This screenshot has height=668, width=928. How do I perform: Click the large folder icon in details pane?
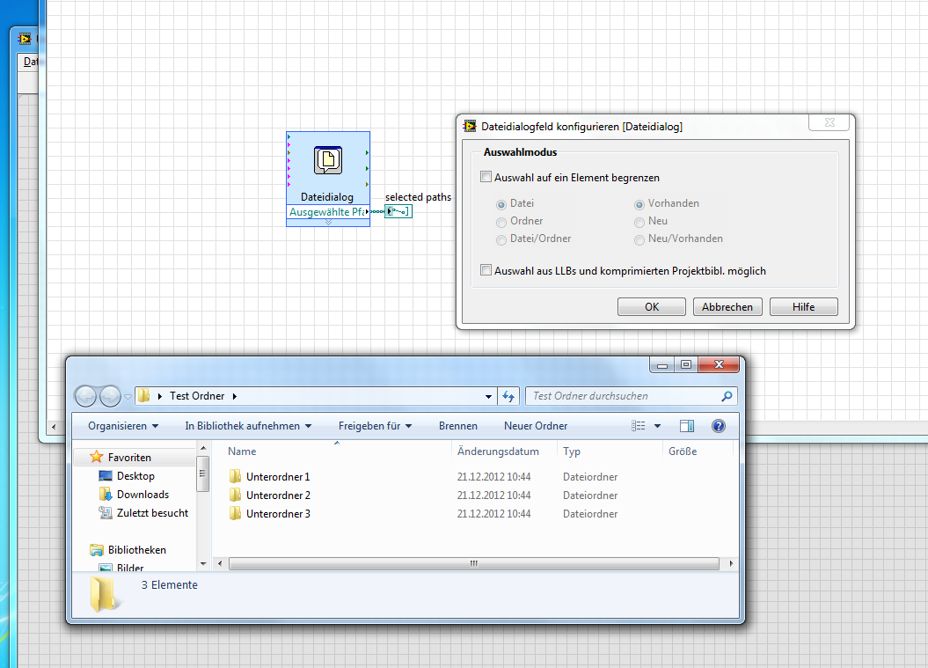(x=104, y=593)
